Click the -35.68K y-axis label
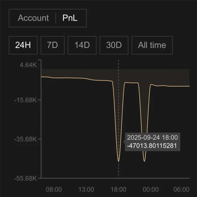 [26, 139]
